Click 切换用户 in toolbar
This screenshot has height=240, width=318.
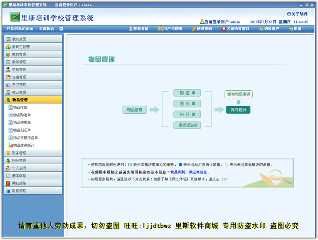point(269,29)
